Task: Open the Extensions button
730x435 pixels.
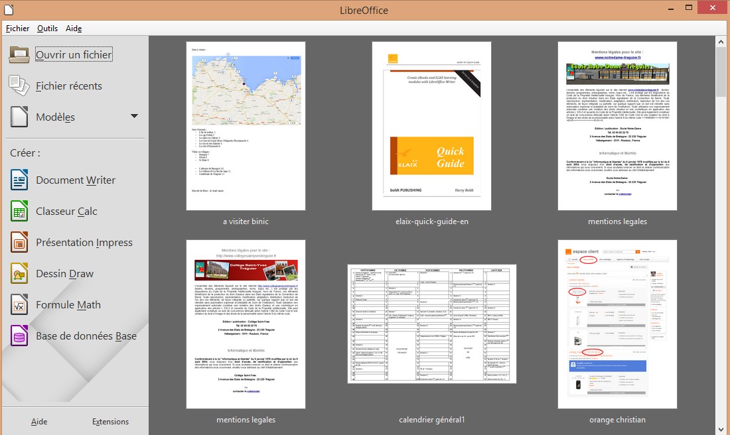Action: [x=110, y=422]
